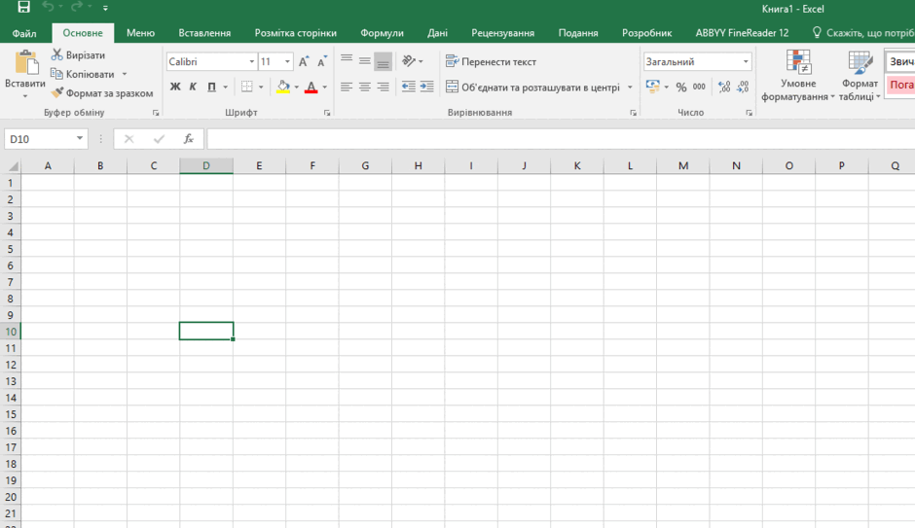Click the Вставити paste clipboard icon
This screenshot has width=915, height=528.
click(25, 63)
